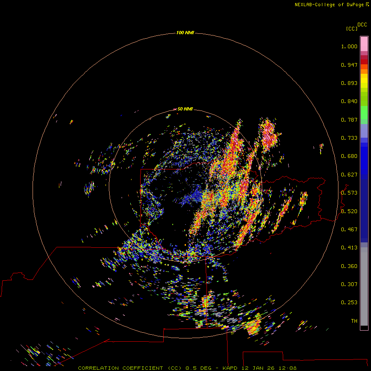The width and height of the screenshot is (371, 371).
Task: Click the 1.000 color scale value
Action: [349, 46]
